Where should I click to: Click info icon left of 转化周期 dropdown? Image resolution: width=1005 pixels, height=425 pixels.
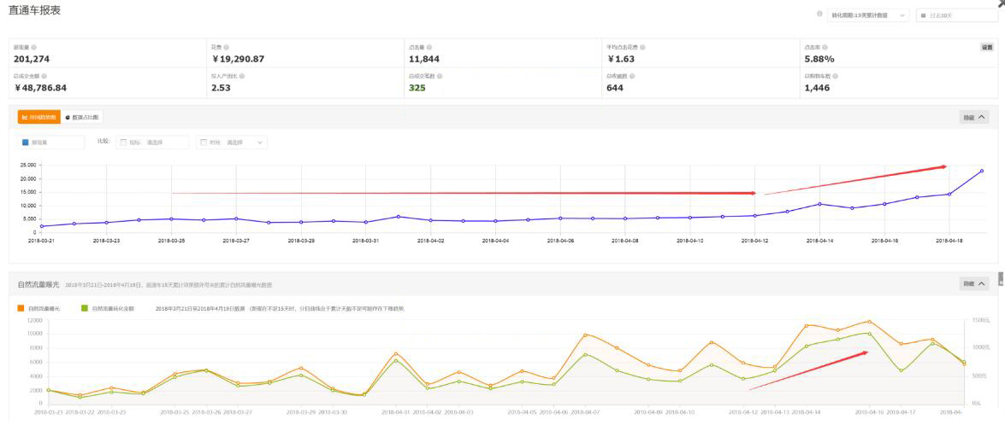[819, 15]
